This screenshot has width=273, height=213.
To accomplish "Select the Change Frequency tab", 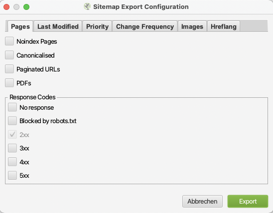I will click(145, 26).
